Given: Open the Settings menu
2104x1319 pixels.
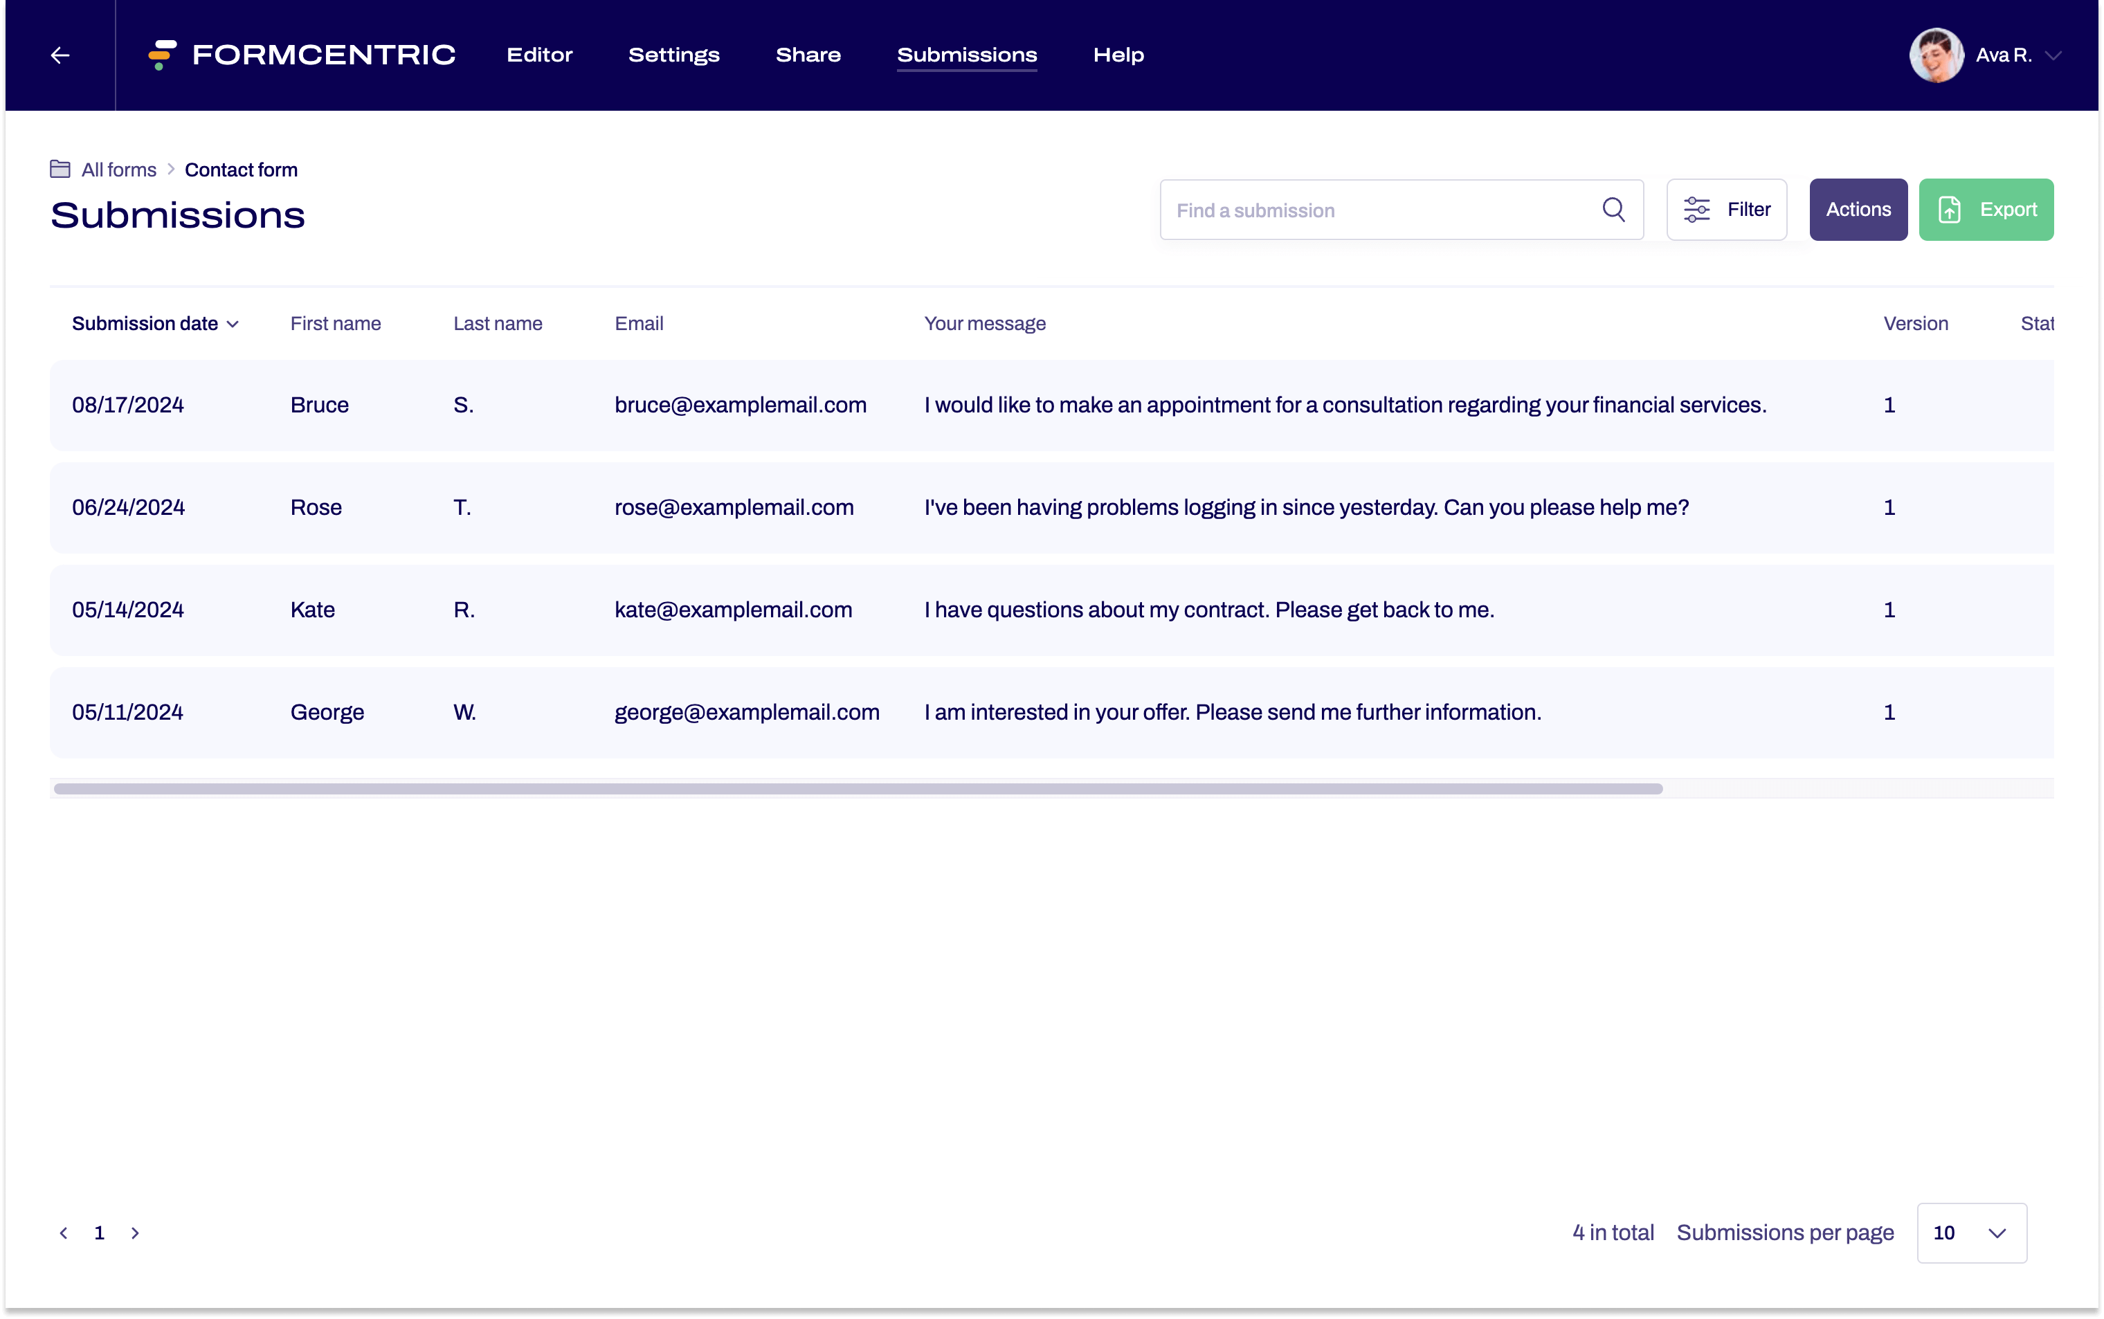Looking at the screenshot, I should [673, 54].
